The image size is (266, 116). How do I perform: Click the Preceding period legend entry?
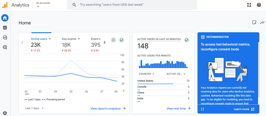[53, 99]
